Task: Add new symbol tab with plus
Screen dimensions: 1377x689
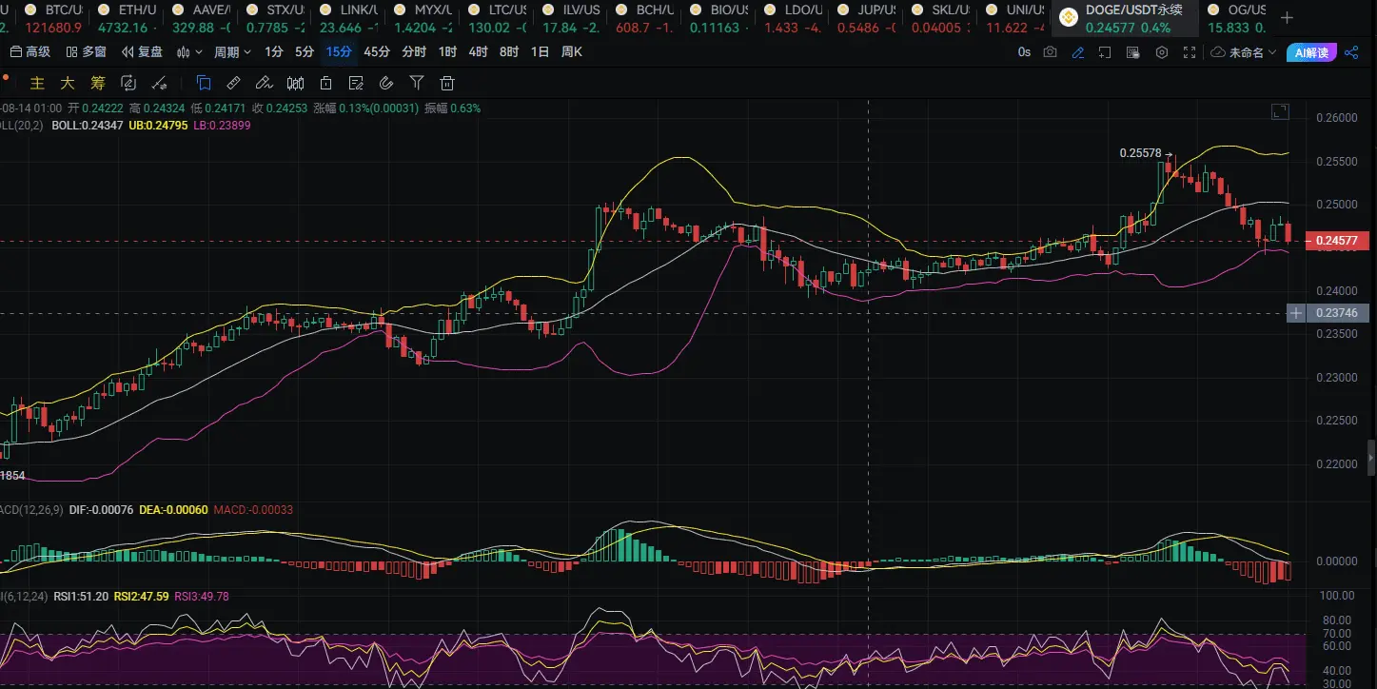Action: (1288, 17)
